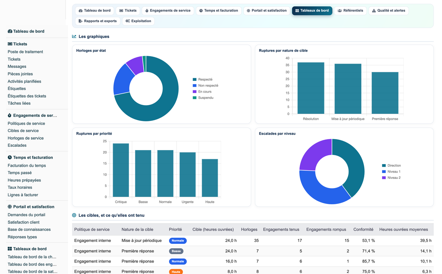Click the Résolution bar in Ruptures par nature de cible

coord(311,88)
